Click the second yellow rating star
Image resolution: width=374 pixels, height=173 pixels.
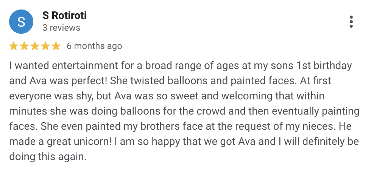24,46
